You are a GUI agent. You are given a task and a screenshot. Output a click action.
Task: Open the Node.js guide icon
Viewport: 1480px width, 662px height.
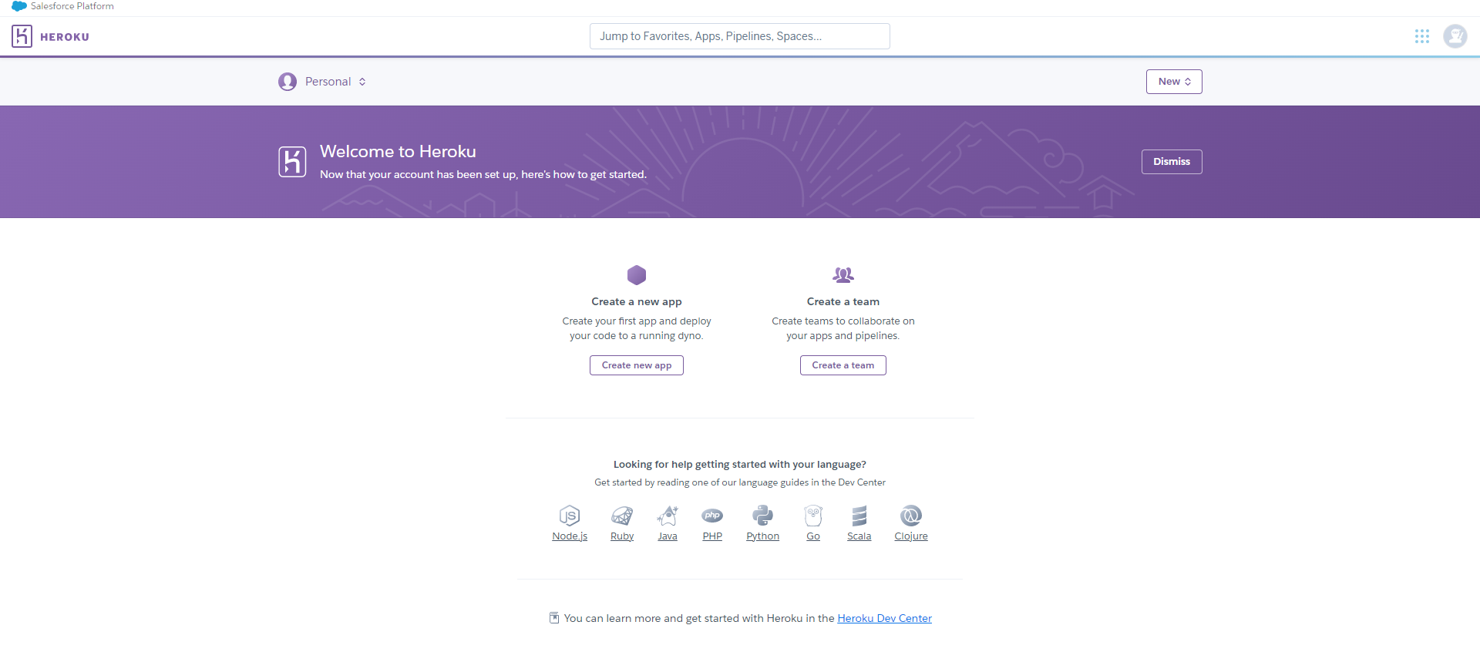[x=570, y=516]
